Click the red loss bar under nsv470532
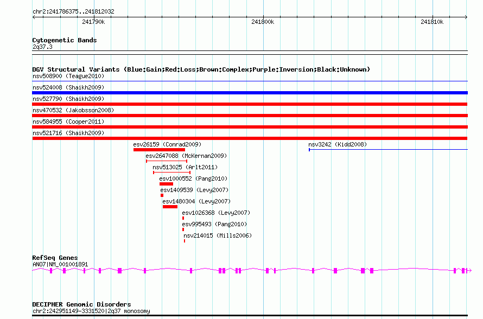This screenshot has width=483, height=319. point(250,116)
